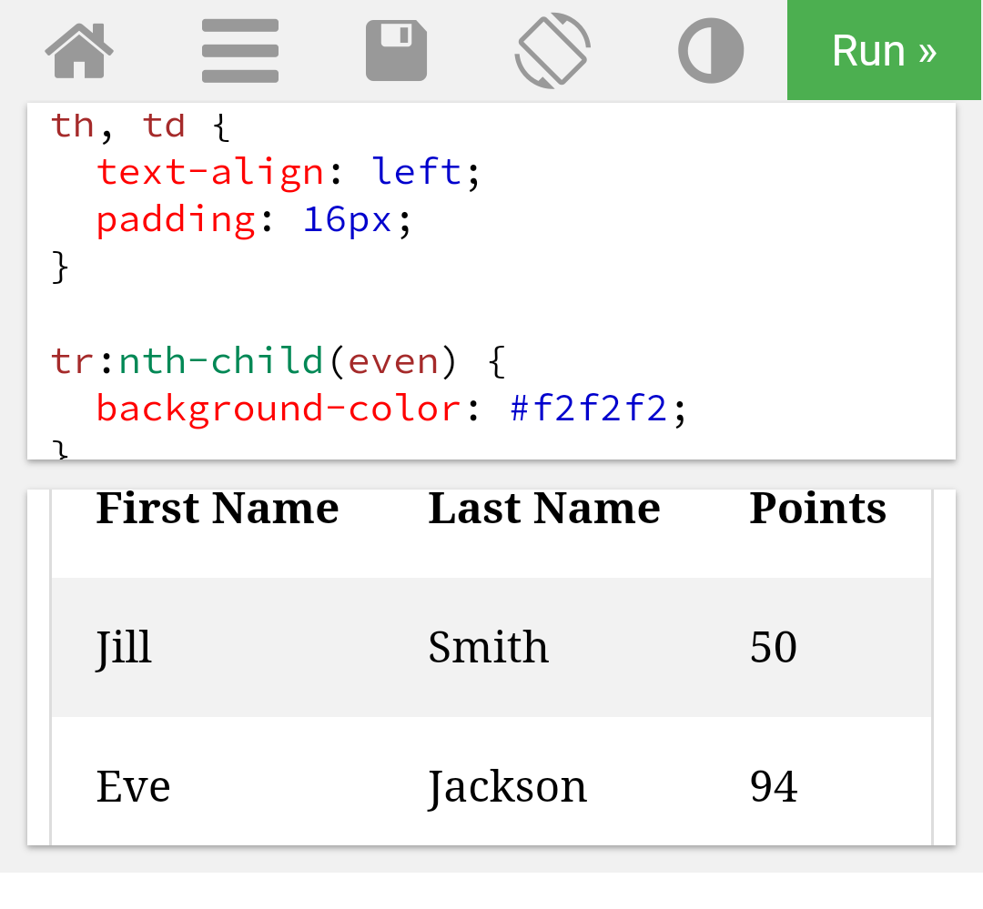Click the Jackson table cell
The image size is (983, 909).
pos(508,786)
